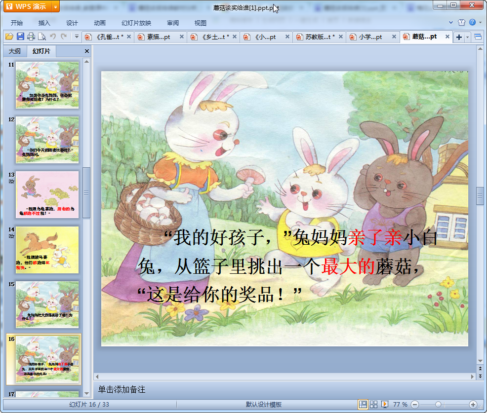Open the skin/shirt icon in title area
The width and height of the screenshot is (487, 413).
[x=461, y=22]
